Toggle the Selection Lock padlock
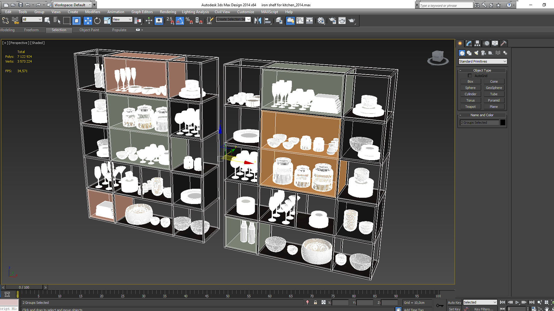Viewport: 554px width, 311px height. point(315,302)
